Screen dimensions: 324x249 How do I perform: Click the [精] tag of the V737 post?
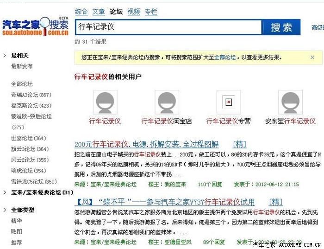pos(276,202)
